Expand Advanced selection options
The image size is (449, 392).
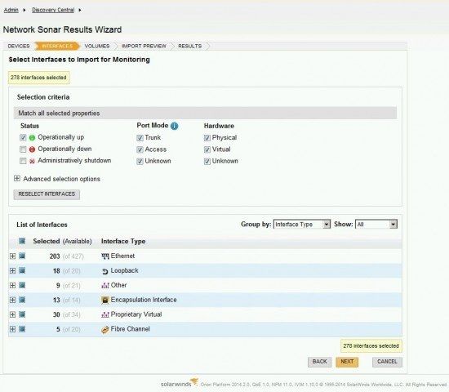coord(17,179)
